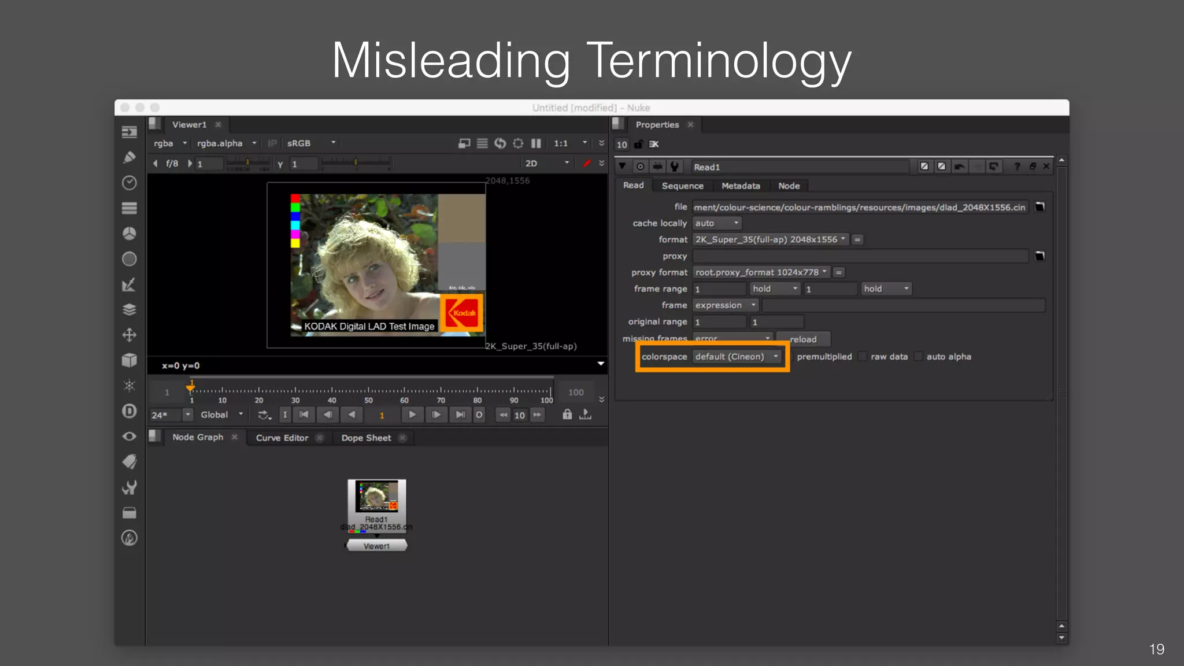Switch to the Dope Sheet tab
This screenshot has width=1184, height=666.
(366, 438)
